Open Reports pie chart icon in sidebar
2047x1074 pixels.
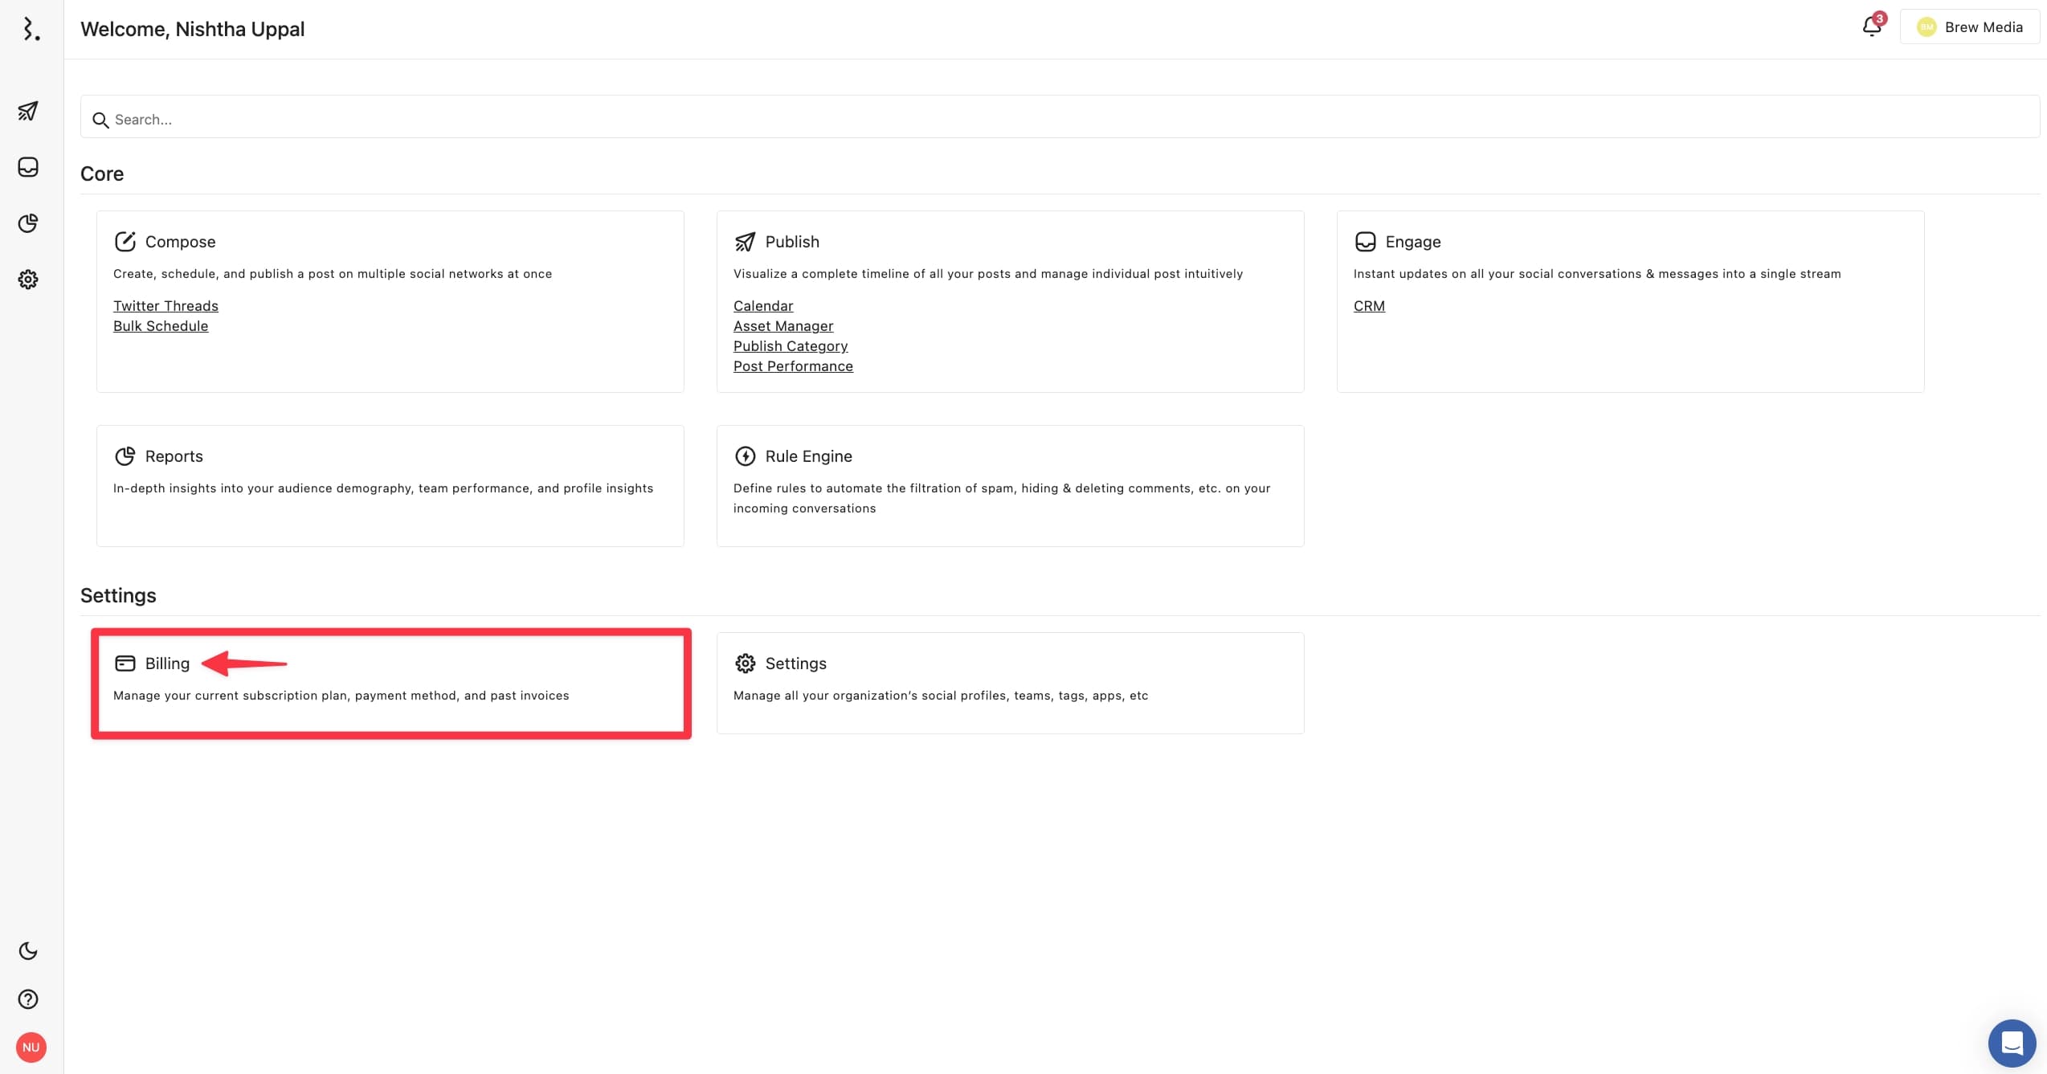[x=28, y=223]
